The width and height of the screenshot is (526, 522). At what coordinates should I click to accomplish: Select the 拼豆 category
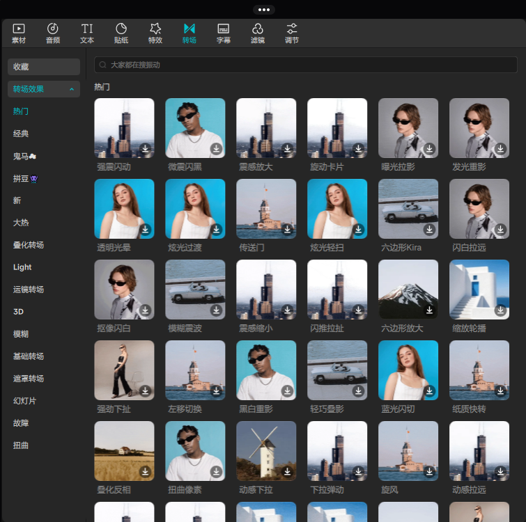pyautogui.click(x=26, y=179)
